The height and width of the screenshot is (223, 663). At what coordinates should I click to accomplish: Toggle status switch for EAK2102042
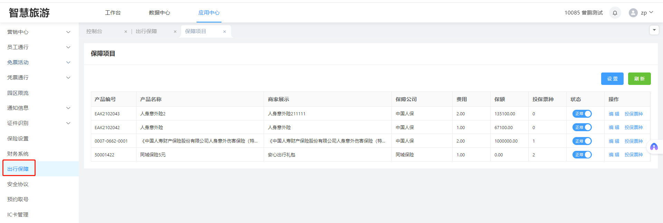[582, 127]
